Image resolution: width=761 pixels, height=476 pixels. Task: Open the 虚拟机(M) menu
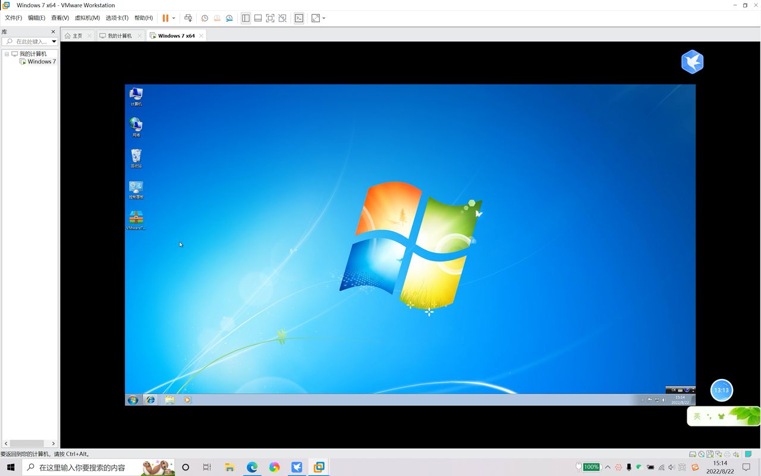tap(87, 18)
